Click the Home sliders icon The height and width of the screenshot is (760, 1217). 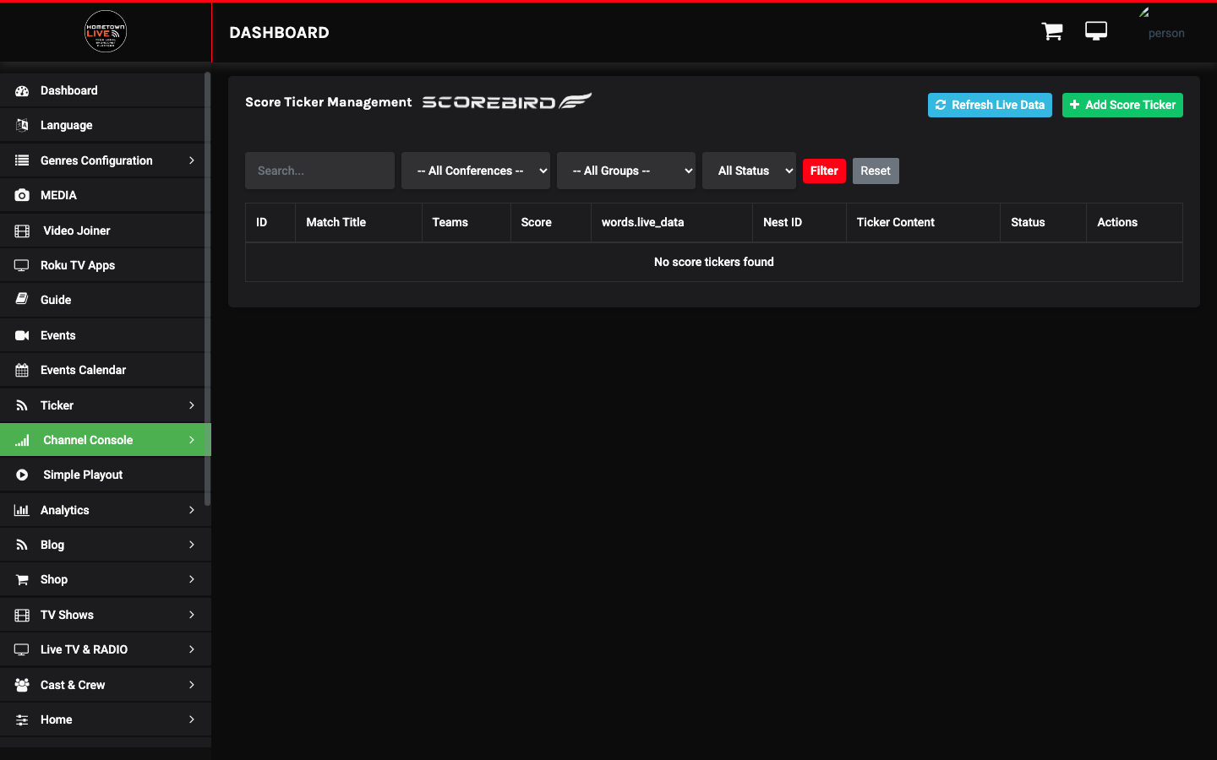click(x=22, y=719)
